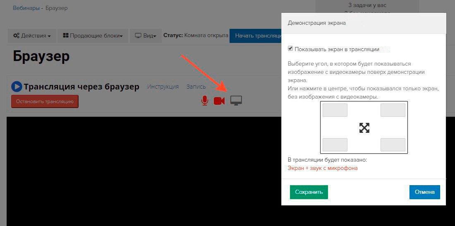The width and height of the screenshot is (455, 226).
Task: Choose bottom-left camera corner
Action: [335, 145]
